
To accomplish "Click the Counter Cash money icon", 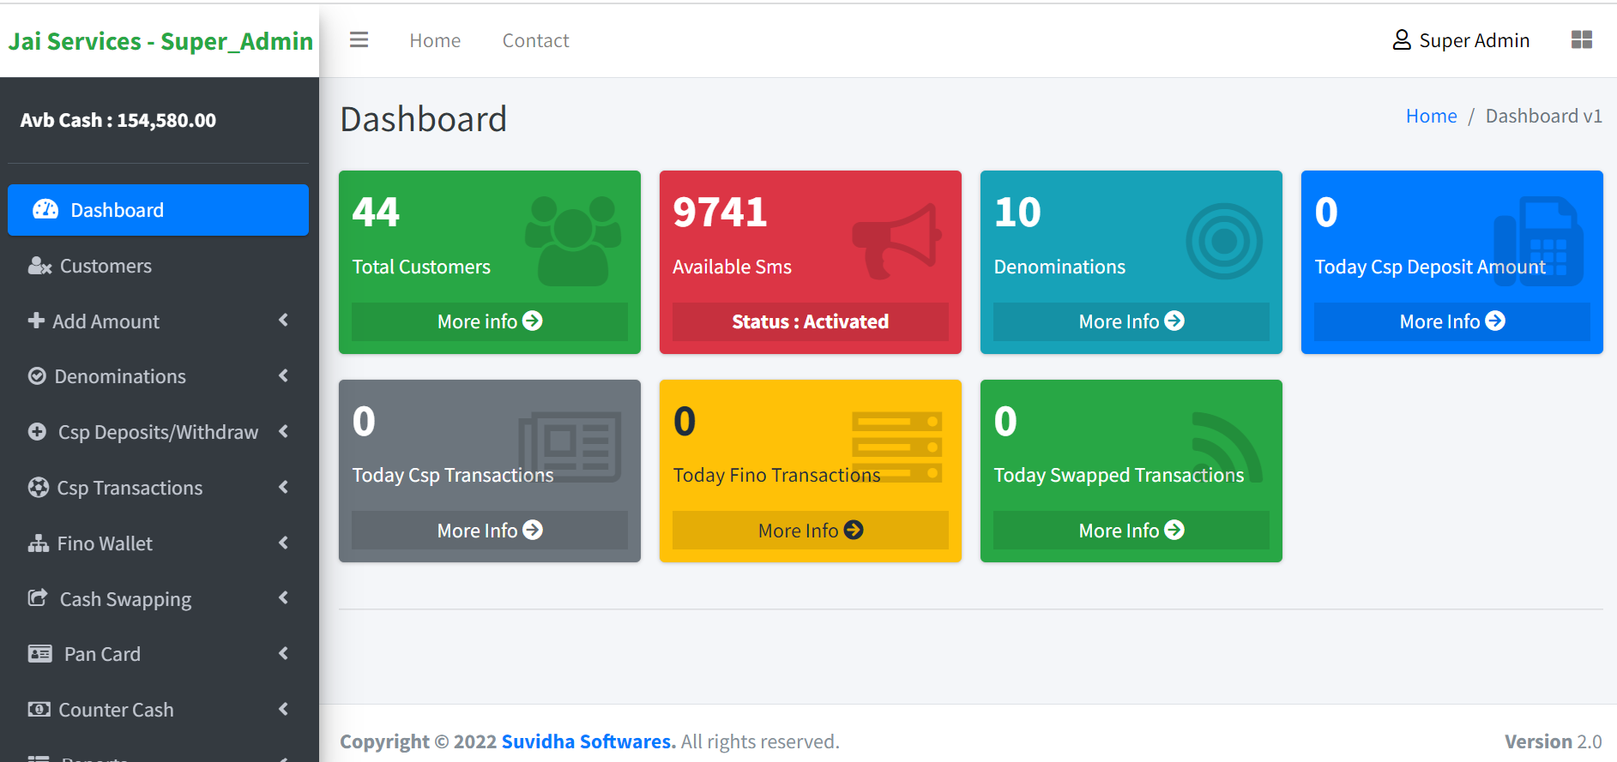I will point(39,710).
